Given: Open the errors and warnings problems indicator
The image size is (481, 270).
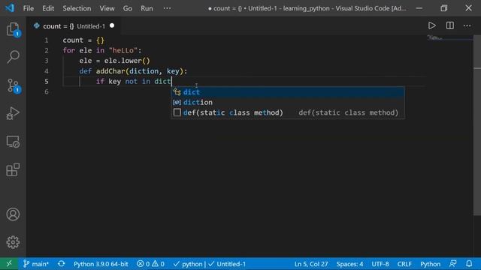Looking at the screenshot, I should click(150, 263).
